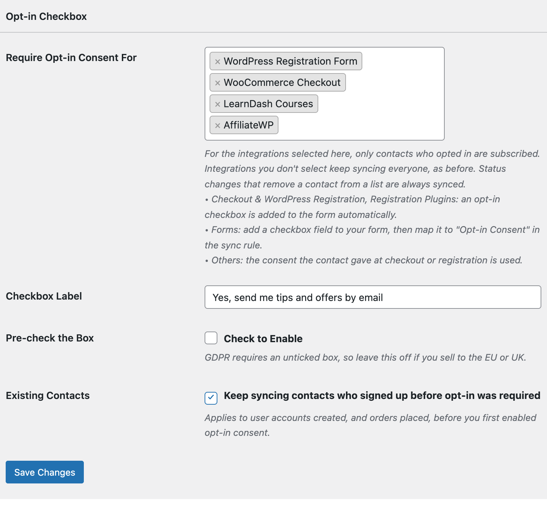Viewport: 547px width, 509px height.
Task: Remove the WooCommerce Checkout tag
Action: coord(218,83)
